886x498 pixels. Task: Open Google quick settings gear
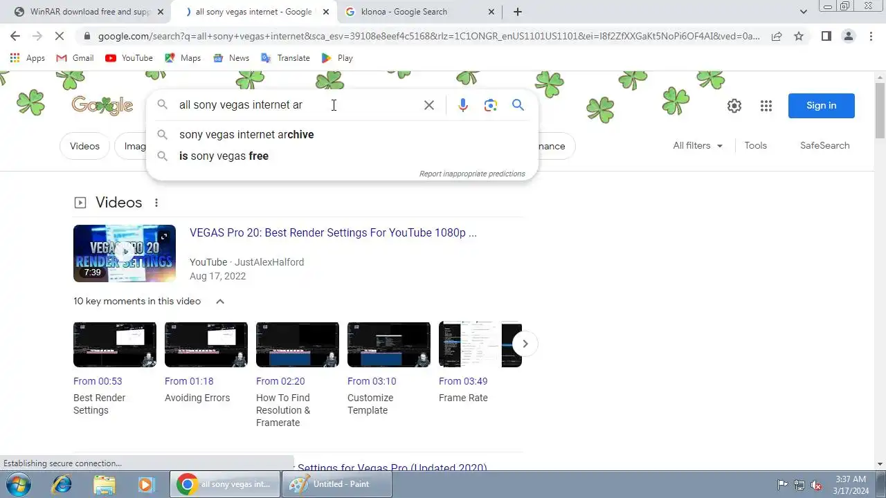click(x=734, y=106)
